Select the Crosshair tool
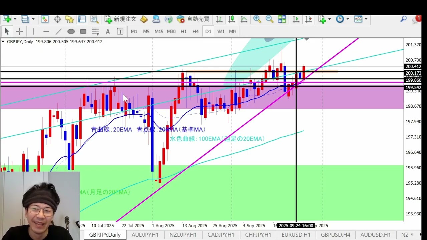The image size is (427, 240). pos(19,31)
